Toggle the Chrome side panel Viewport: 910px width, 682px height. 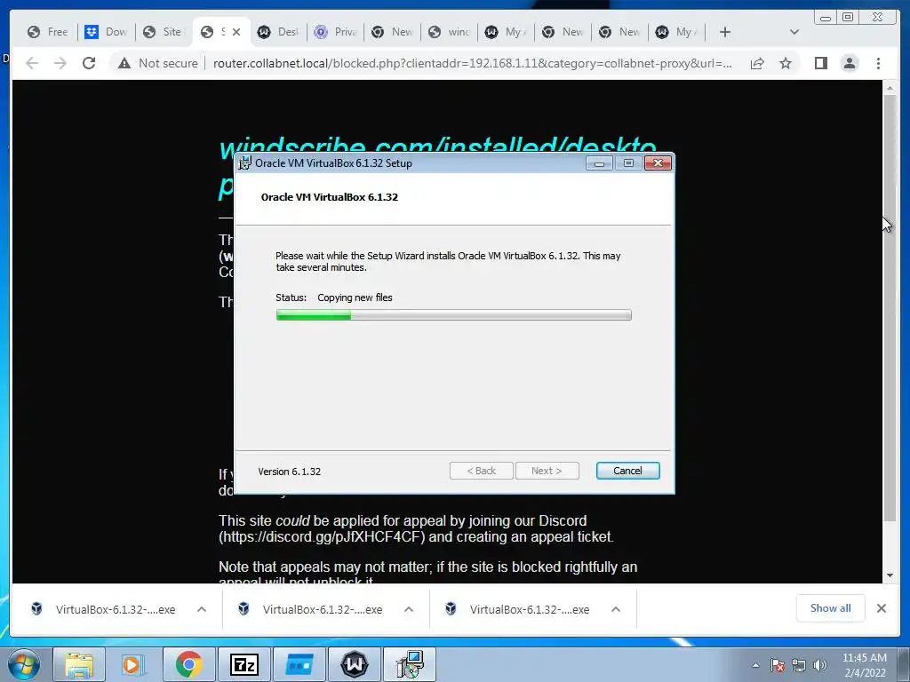click(x=820, y=63)
